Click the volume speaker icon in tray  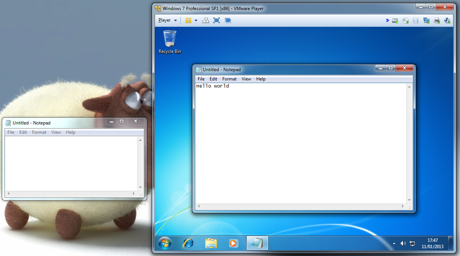click(x=403, y=243)
